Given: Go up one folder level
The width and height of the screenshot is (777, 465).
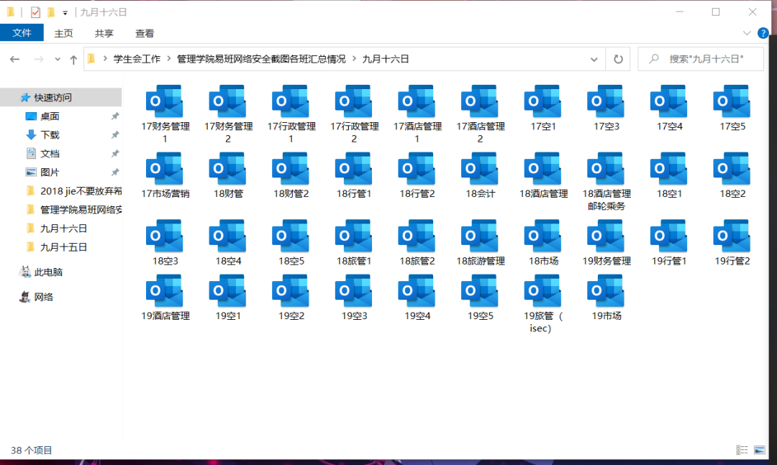Looking at the screenshot, I should (73, 60).
